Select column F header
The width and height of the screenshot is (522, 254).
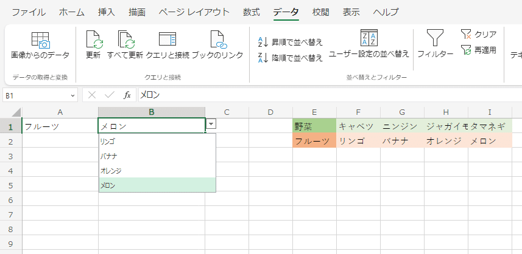point(358,112)
